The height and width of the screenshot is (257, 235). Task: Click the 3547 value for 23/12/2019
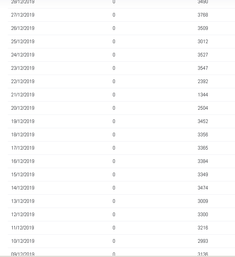[x=203, y=68]
